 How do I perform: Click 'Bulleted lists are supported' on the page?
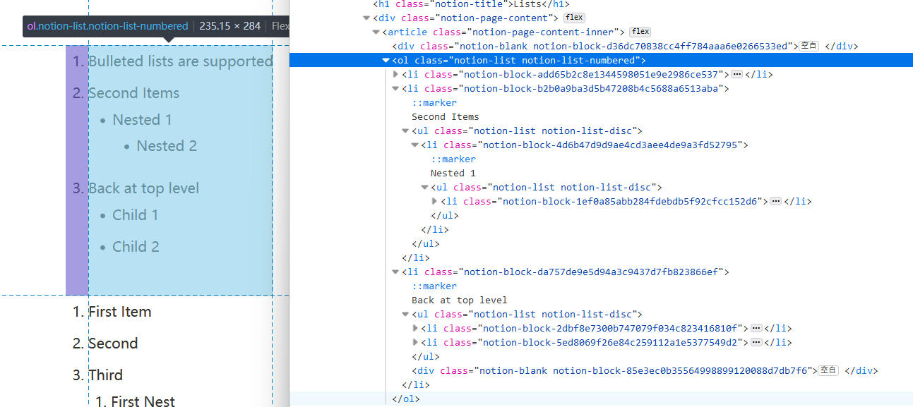[180, 61]
